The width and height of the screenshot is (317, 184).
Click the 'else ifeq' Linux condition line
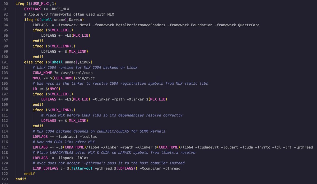click(58, 62)
